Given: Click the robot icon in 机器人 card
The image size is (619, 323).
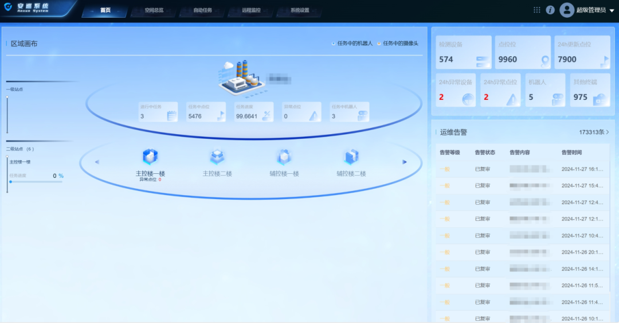Looking at the screenshot, I should pyautogui.click(x=557, y=99).
